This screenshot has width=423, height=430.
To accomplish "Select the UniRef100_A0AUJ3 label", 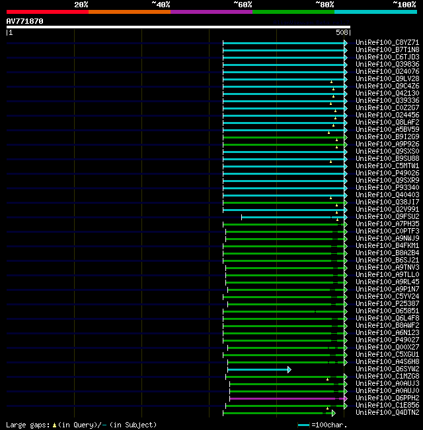I will [387, 384].
